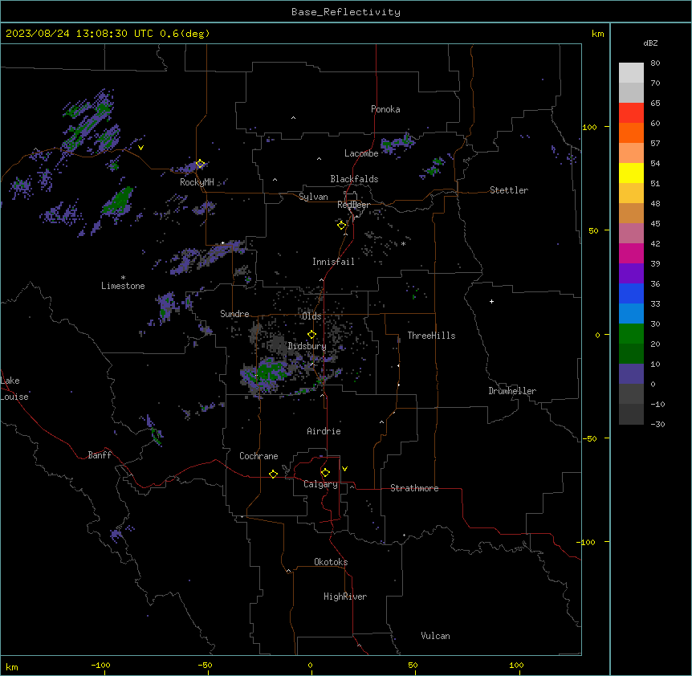The width and height of the screenshot is (692, 676).
Task: Click the yellow diamond marker between Olds and Didsbury
Action: tap(311, 335)
